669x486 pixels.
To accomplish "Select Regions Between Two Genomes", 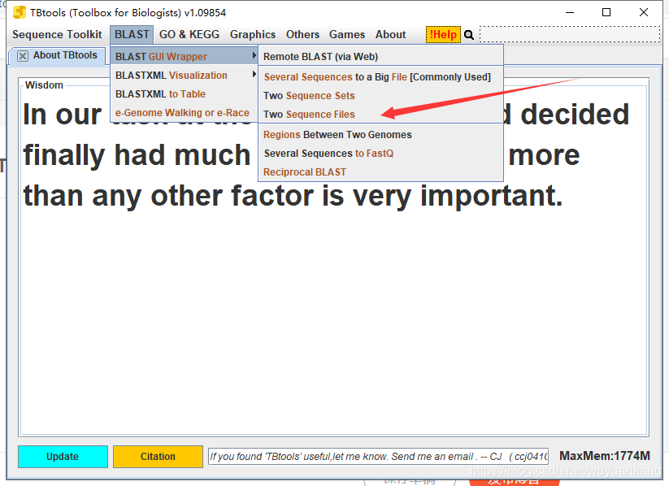I will tap(380, 135).
